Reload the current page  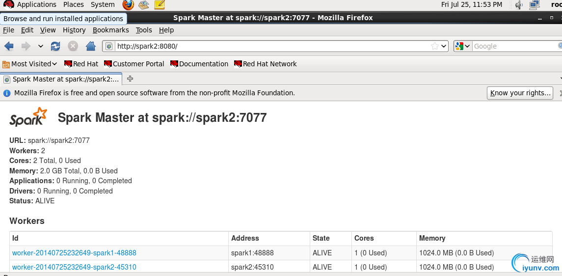[55, 46]
